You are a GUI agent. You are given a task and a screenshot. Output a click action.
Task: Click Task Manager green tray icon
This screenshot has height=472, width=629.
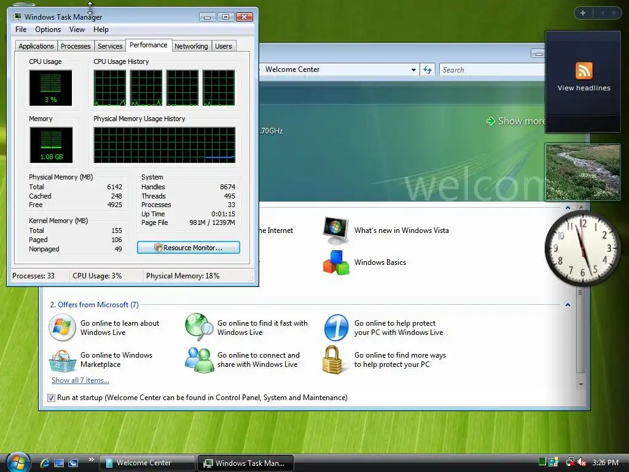pyautogui.click(x=542, y=462)
